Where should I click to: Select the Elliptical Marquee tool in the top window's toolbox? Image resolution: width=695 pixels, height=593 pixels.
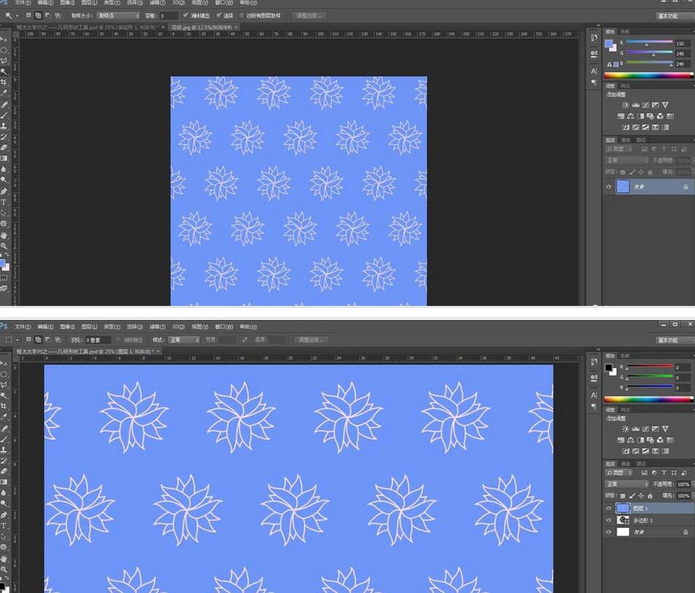4,50
